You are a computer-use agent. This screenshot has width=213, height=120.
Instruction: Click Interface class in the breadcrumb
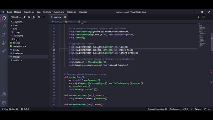(x=71, y=22)
